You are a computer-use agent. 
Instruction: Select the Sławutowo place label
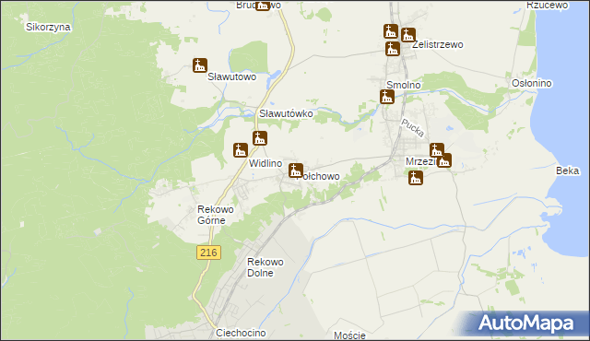(x=231, y=76)
